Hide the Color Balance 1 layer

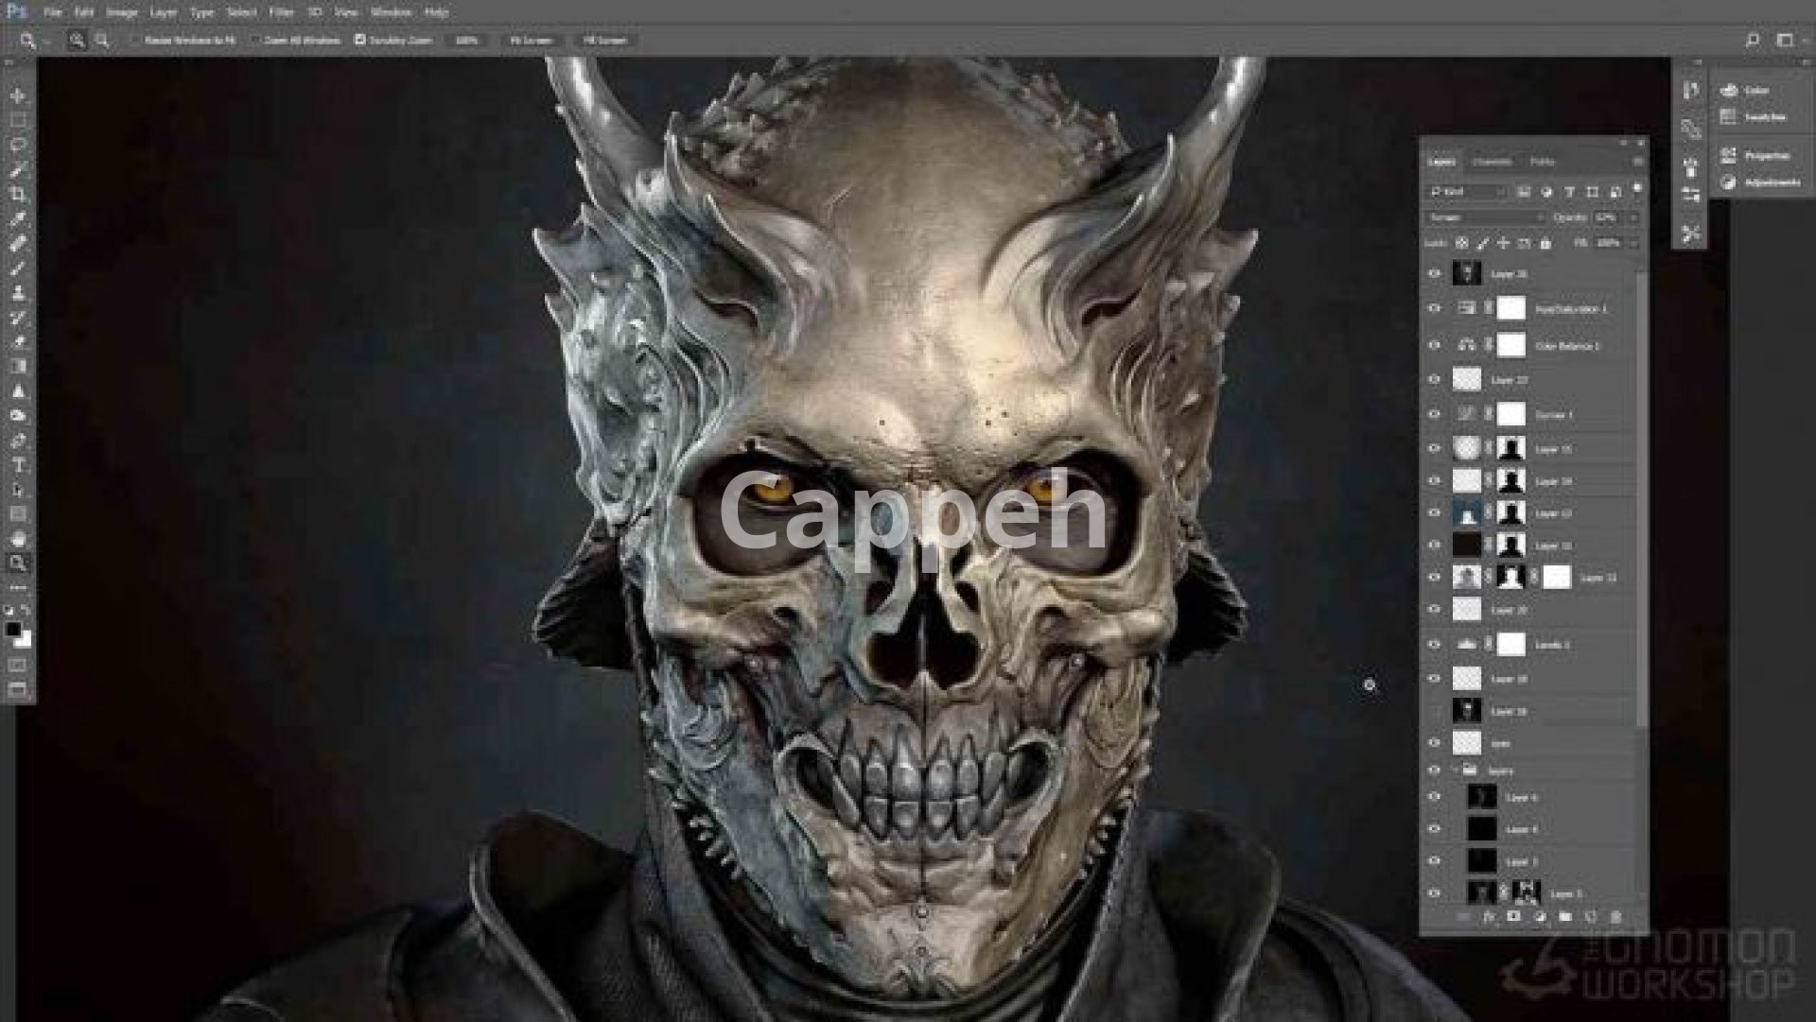[1434, 345]
